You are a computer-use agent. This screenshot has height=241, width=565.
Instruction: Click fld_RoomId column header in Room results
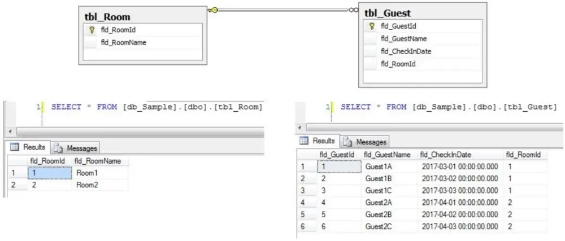coord(50,161)
